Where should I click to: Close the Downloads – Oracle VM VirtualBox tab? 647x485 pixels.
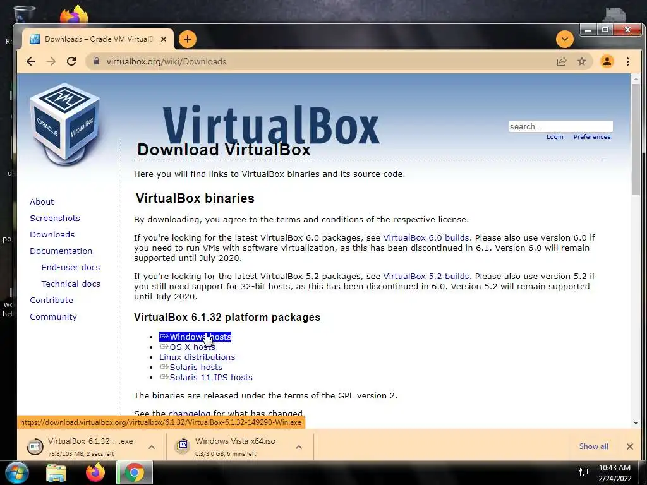[164, 39]
